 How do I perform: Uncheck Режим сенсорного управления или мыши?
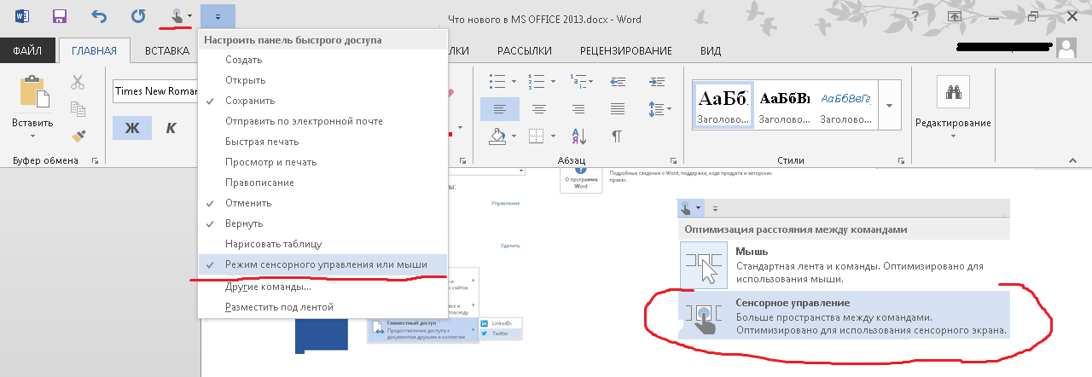click(x=322, y=264)
